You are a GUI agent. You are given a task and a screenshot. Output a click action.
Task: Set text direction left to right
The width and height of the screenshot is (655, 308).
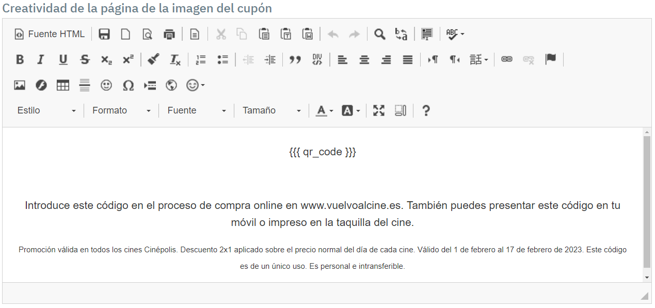click(433, 59)
